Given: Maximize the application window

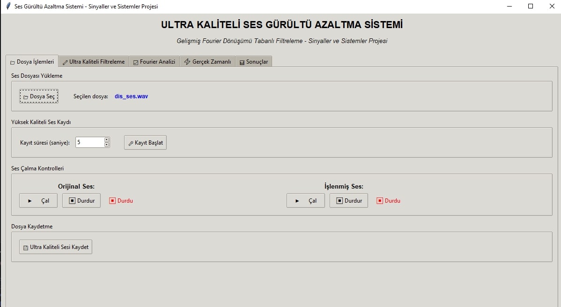Looking at the screenshot, I should pos(531,6).
